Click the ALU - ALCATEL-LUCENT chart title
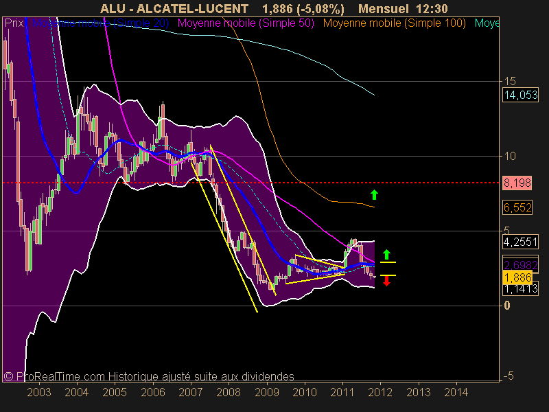The height and width of the screenshot is (412, 549). coord(174,8)
